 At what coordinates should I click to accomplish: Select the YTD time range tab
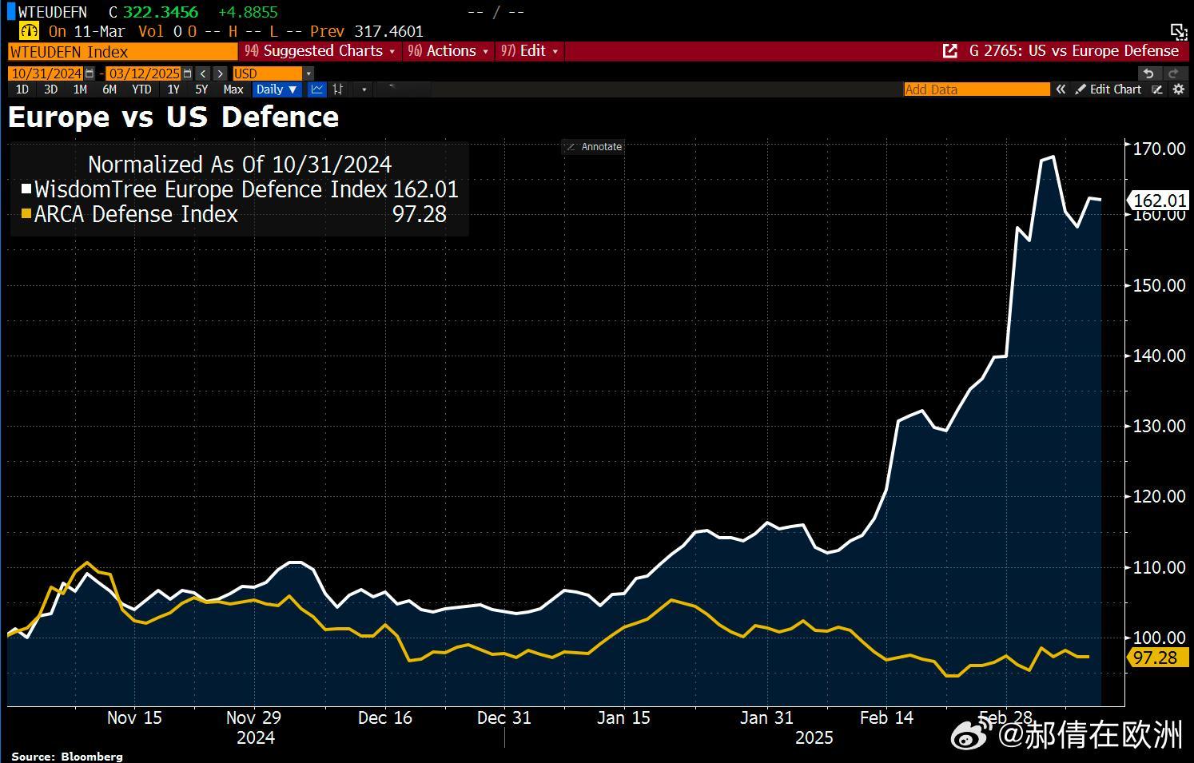141,89
